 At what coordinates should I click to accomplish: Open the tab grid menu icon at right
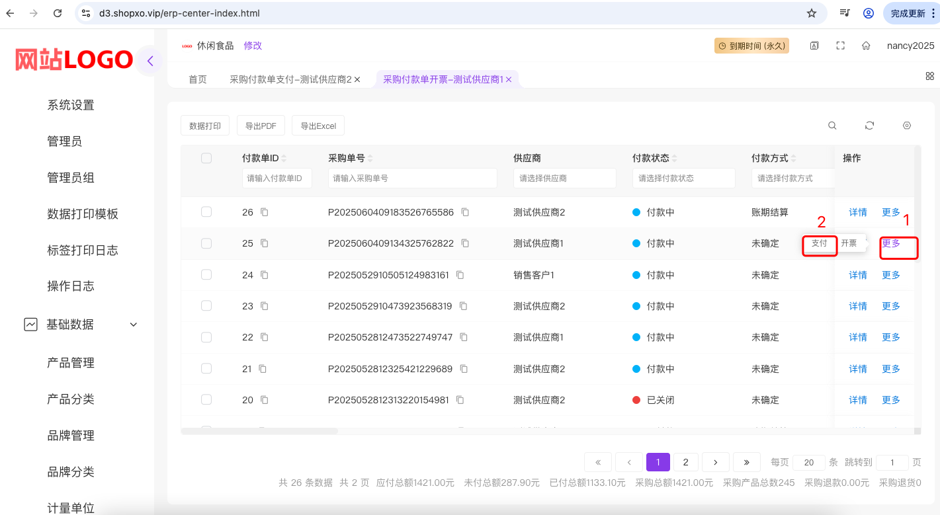(x=929, y=76)
